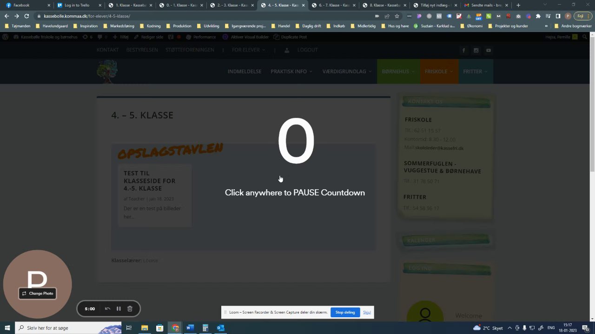Click the OFF badge extension icon
Image resolution: width=595 pixels, height=334 pixels.
(x=478, y=16)
